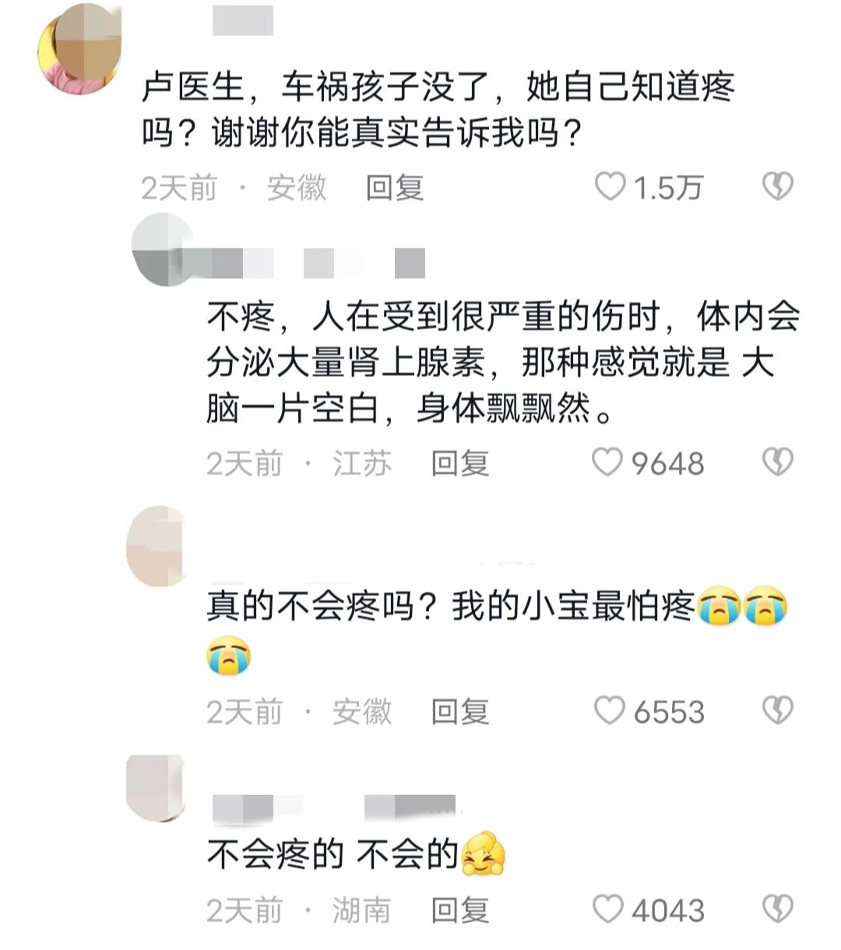Viewport: 841px width, 950px height.
Task: Like the reply with 9648 likes
Action: tap(607, 463)
